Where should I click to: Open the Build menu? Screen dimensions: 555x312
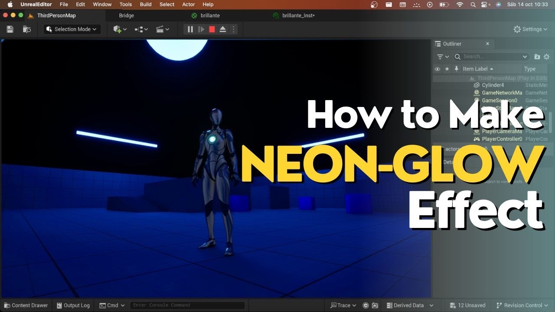(146, 4)
